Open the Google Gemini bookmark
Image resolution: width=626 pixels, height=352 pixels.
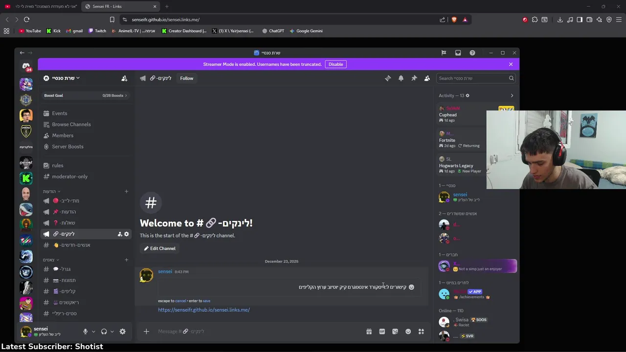click(306, 31)
